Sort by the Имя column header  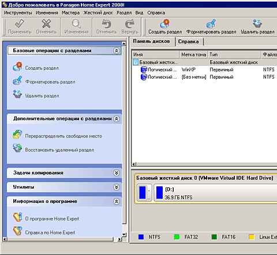[156, 54]
